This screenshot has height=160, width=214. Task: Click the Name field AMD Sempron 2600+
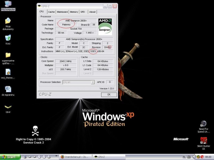pyautogui.click(x=76, y=21)
